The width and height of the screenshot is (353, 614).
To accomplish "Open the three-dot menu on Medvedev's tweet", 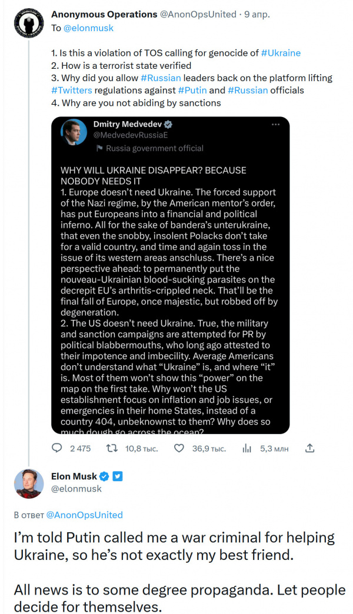I will [275, 125].
